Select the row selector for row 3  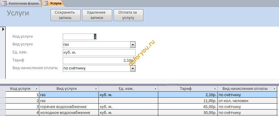click(x=3, y=107)
